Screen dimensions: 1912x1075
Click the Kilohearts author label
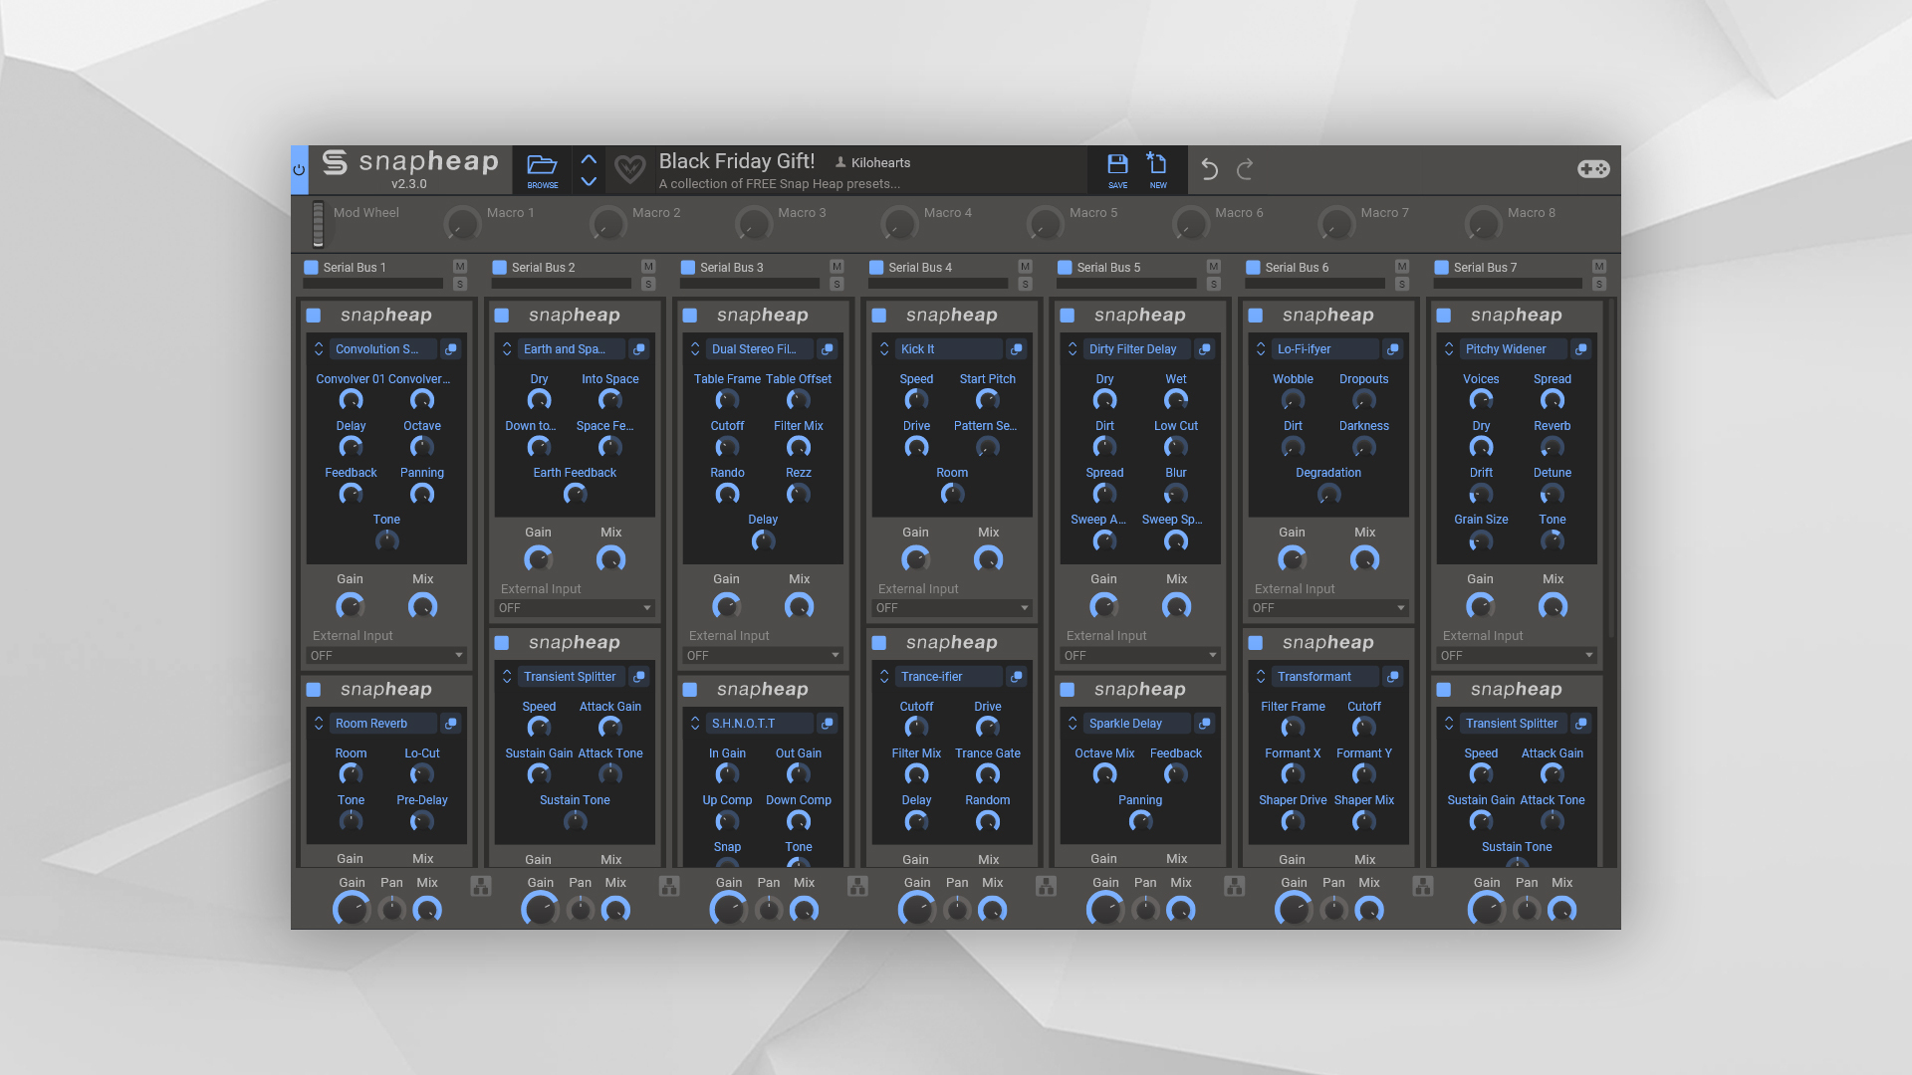coord(880,162)
